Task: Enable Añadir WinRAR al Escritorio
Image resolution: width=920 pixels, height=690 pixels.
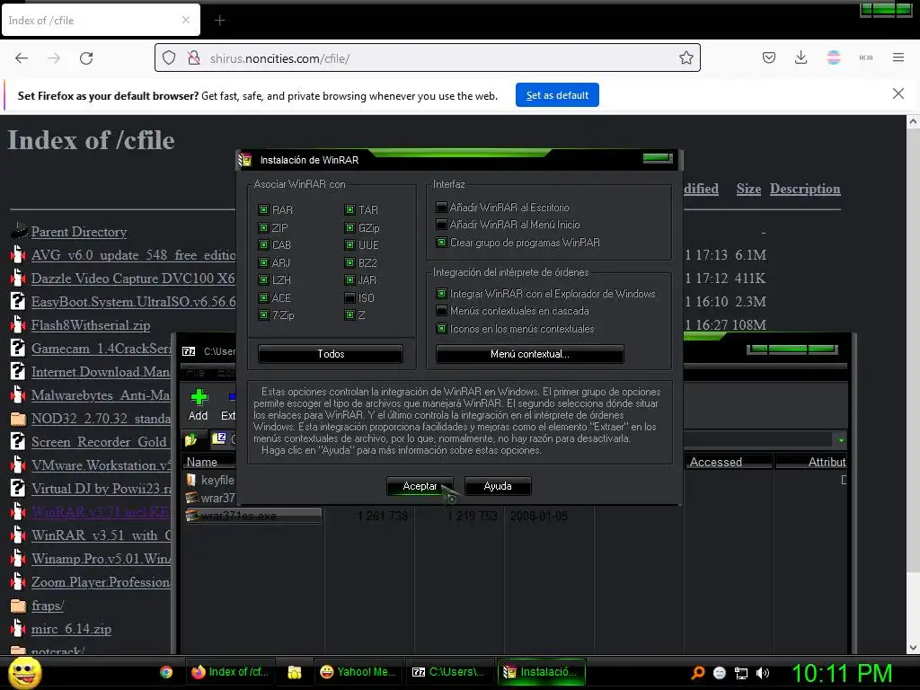Action: click(x=441, y=208)
